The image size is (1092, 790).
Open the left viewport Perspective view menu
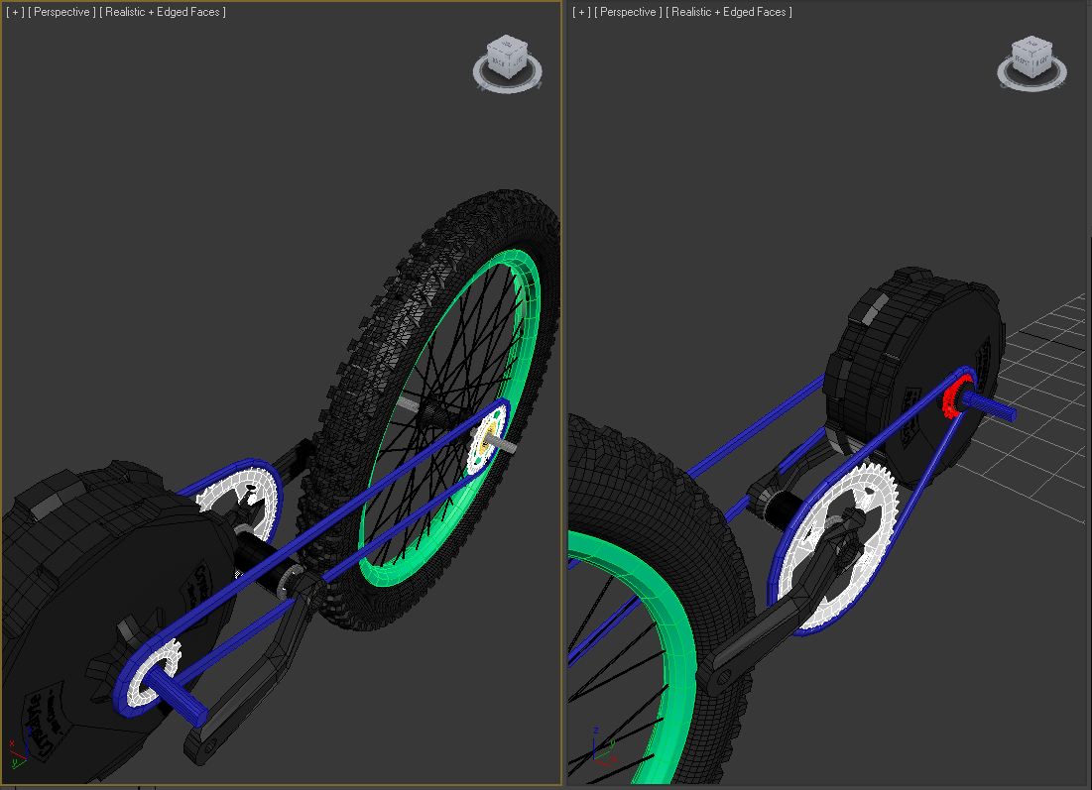pyautogui.click(x=62, y=12)
